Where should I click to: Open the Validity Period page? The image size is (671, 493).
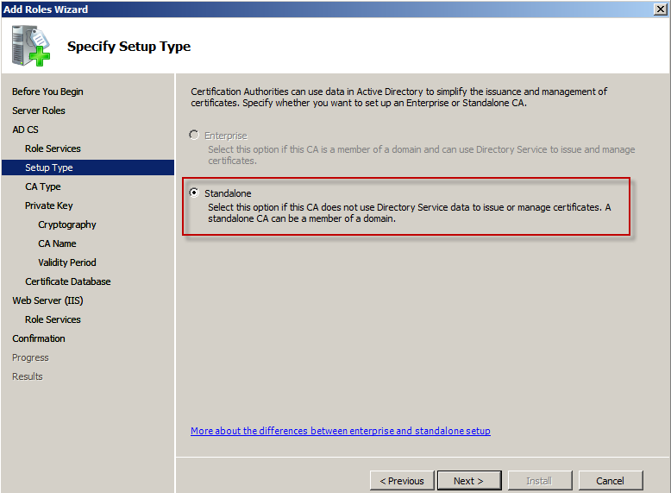[x=67, y=262]
